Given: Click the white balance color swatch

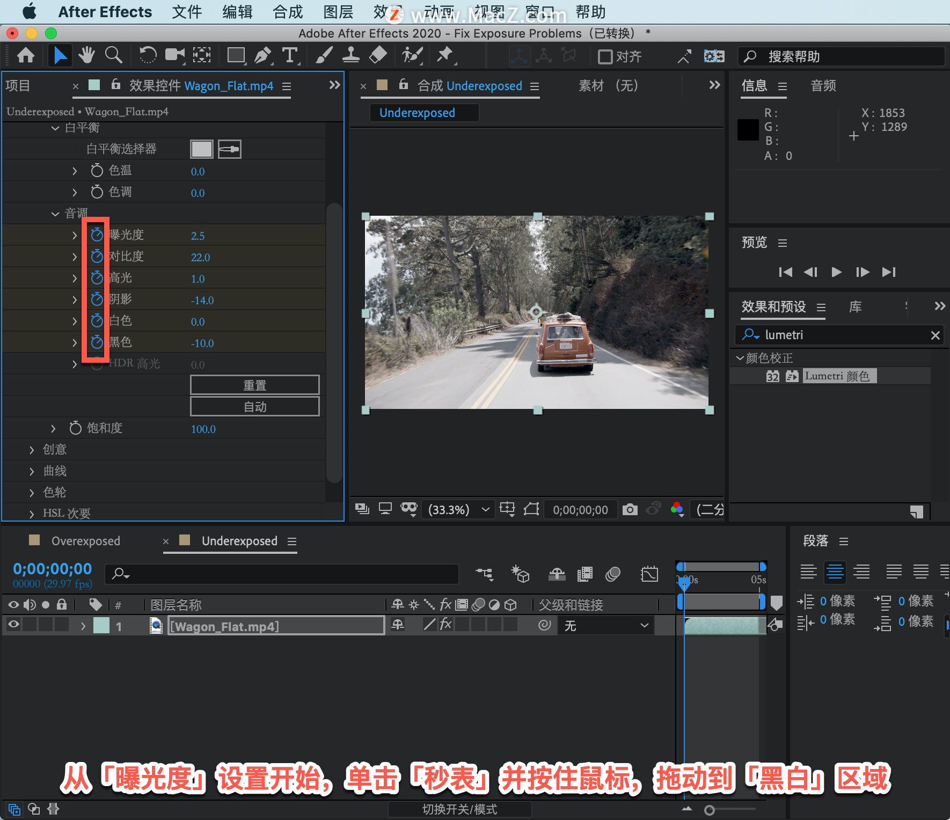Looking at the screenshot, I should [x=202, y=149].
